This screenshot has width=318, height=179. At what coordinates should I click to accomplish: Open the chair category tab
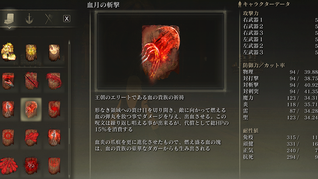click(x=9, y=19)
